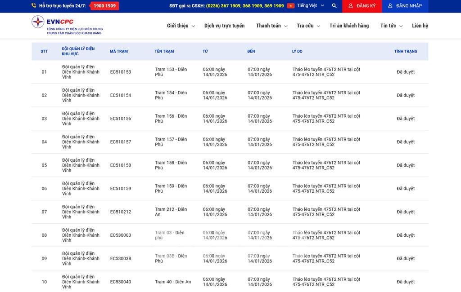461x292 pixels.
Task: Expand the Thanh toán menu
Action: 271,26
